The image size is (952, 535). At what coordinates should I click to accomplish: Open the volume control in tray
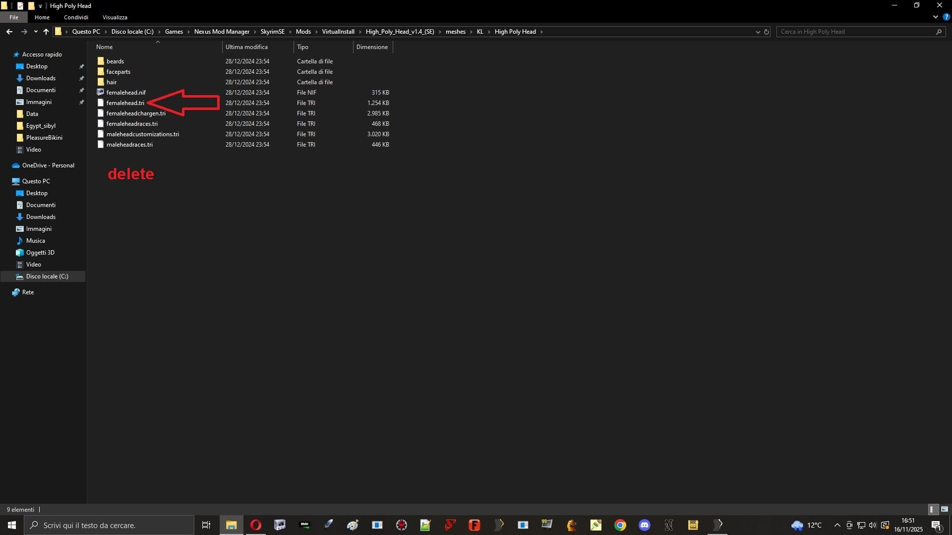(873, 525)
